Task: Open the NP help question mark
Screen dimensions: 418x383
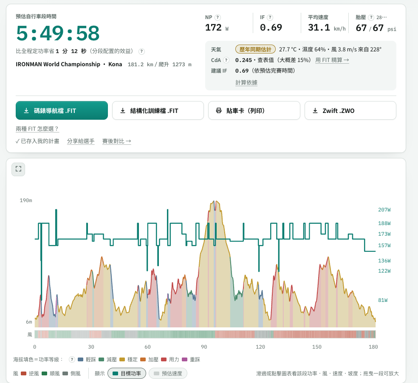Action: pos(217,17)
